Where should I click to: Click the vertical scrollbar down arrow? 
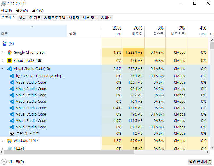point(212,147)
